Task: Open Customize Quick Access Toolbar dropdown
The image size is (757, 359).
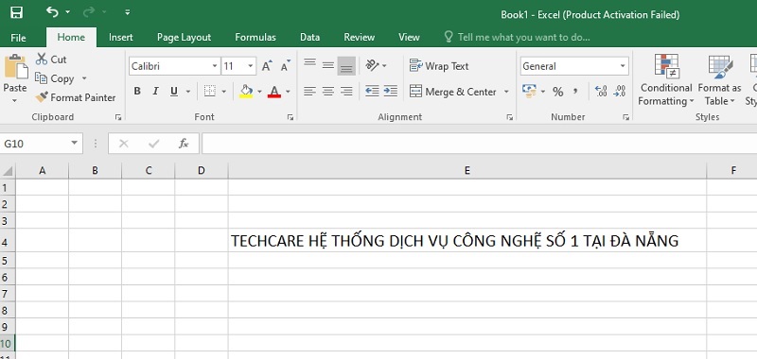Action: pos(128,12)
